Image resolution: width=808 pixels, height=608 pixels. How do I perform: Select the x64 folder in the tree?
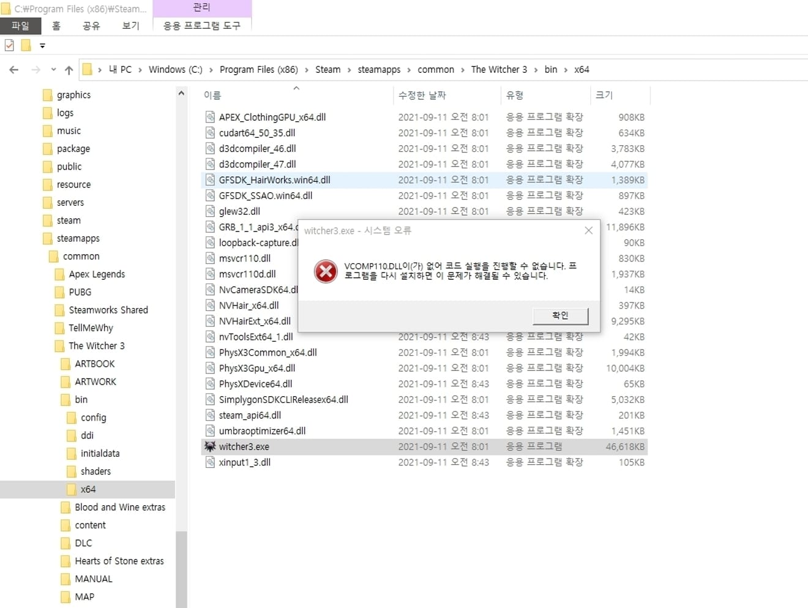pos(88,489)
